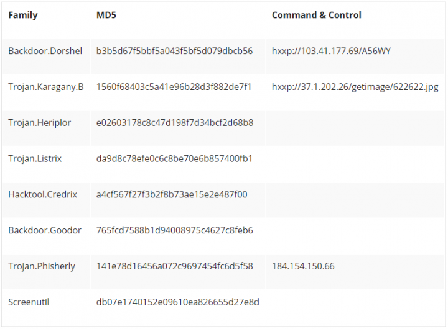The image size is (448, 329).
Task: Click the Command & Control column header
Action: coord(316,15)
